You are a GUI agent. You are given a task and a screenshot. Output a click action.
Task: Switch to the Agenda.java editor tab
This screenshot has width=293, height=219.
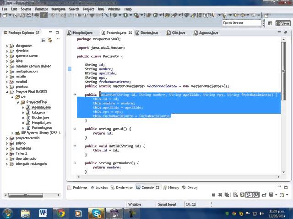pos(206,33)
